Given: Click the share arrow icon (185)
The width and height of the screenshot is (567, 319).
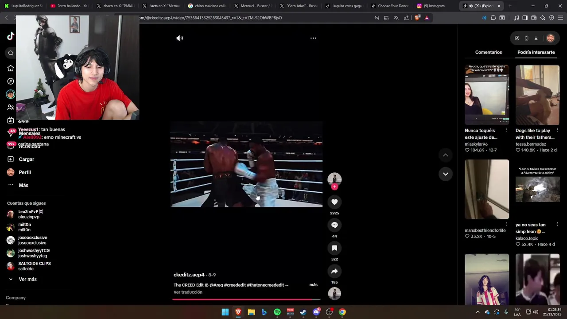Looking at the screenshot, I should click(x=334, y=271).
